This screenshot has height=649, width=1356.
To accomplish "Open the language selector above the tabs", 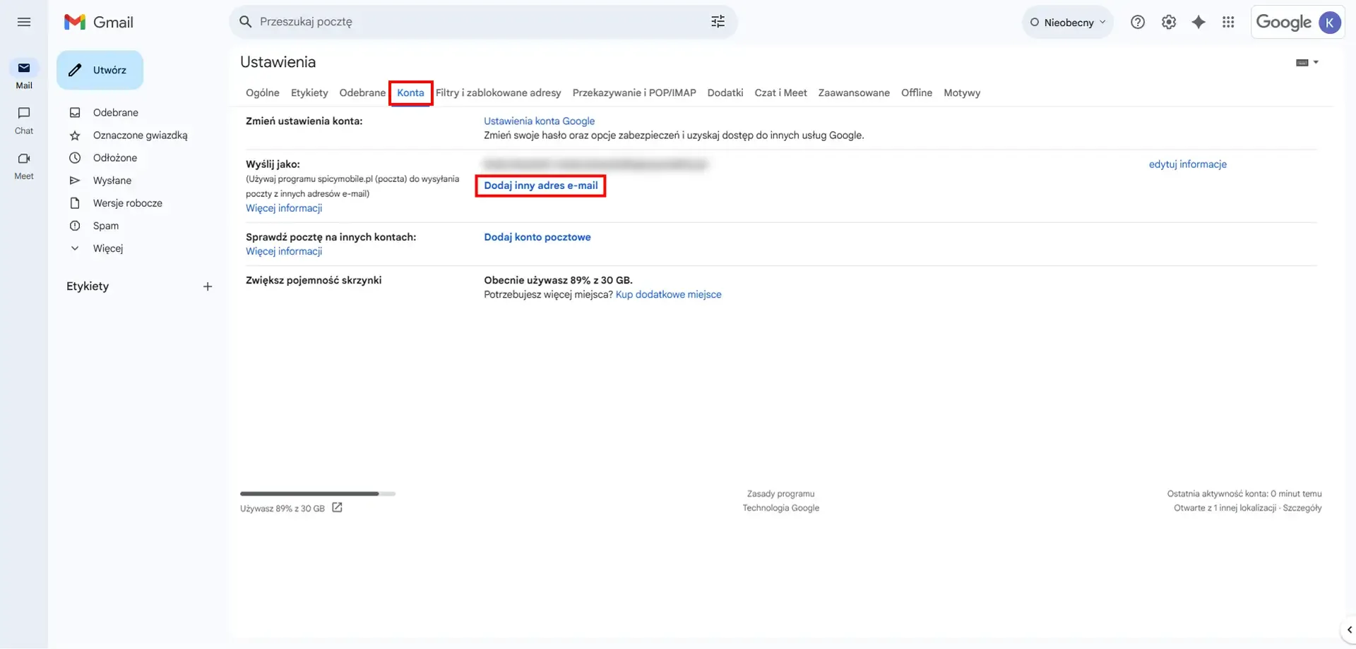I will click(1306, 62).
